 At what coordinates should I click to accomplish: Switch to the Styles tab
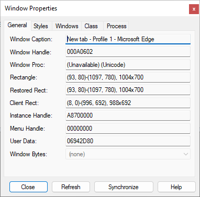click(41, 26)
